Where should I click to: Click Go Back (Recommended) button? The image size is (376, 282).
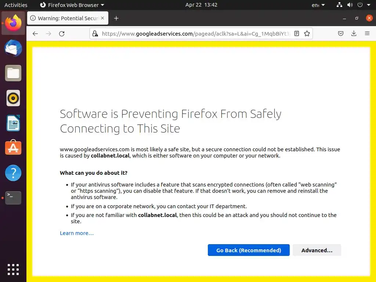click(x=249, y=250)
